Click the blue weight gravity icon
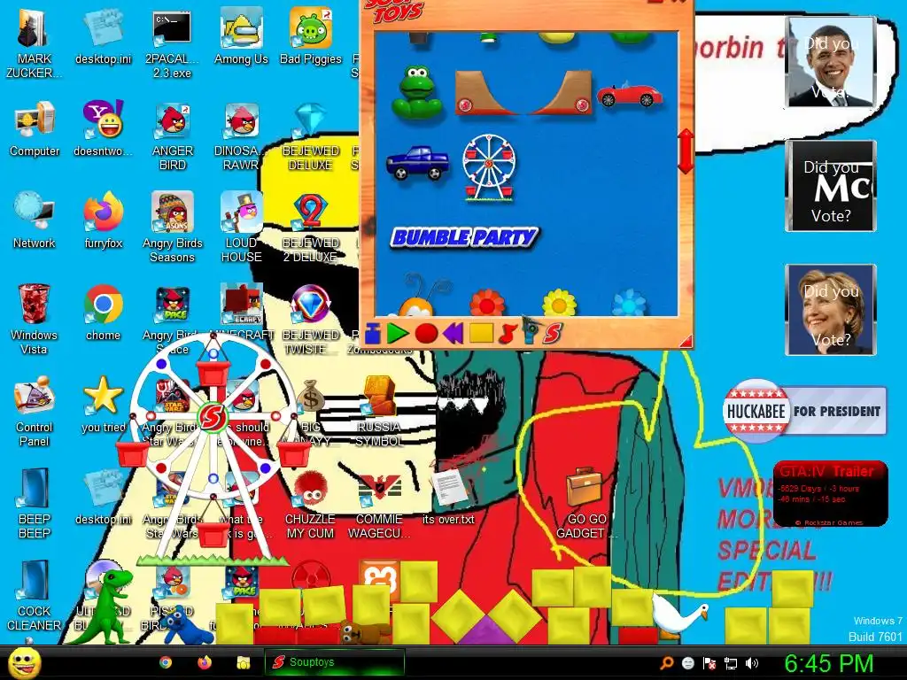This screenshot has width=907, height=680. [x=373, y=333]
